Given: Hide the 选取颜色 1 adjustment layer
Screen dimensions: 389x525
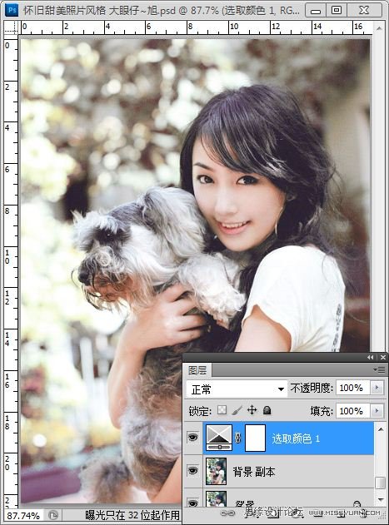Looking at the screenshot, I should pos(192,438).
